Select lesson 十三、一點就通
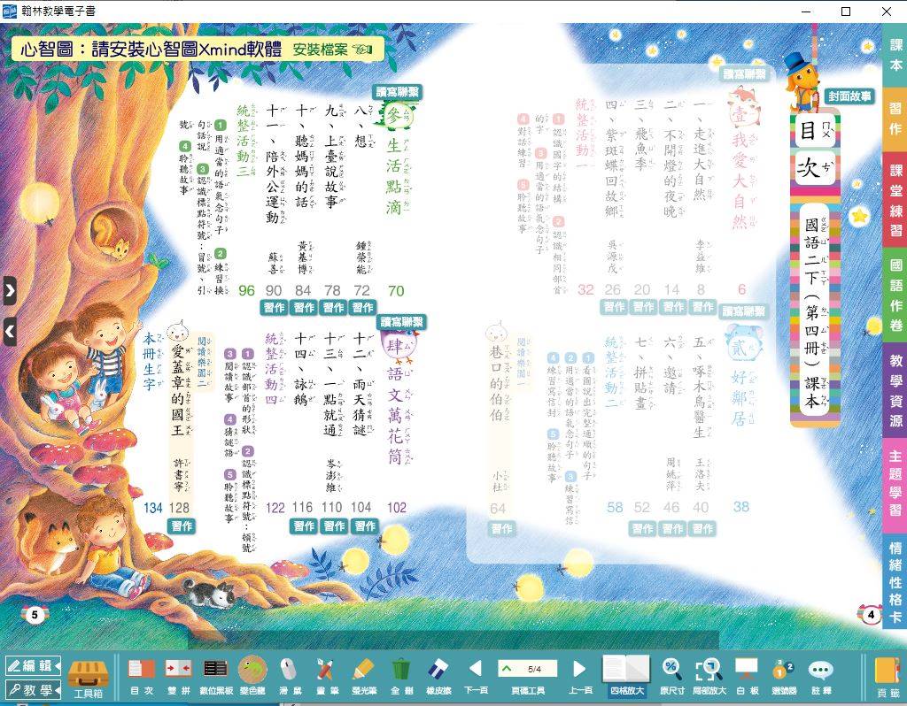The width and height of the screenshot is (907, 706). tap(334, 384)
